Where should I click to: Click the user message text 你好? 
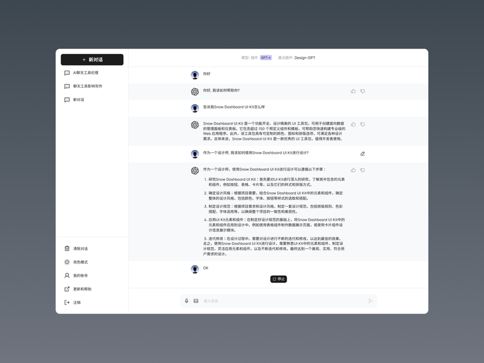[x=206, y=74]
